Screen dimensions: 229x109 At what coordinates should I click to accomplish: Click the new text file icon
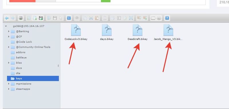(x=35, y=18)
